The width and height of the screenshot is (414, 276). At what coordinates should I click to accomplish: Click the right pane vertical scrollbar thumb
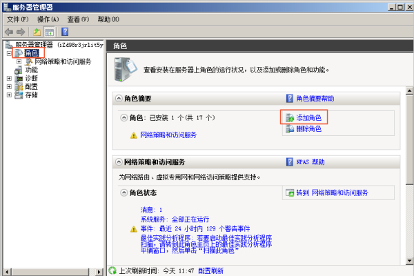409,139
